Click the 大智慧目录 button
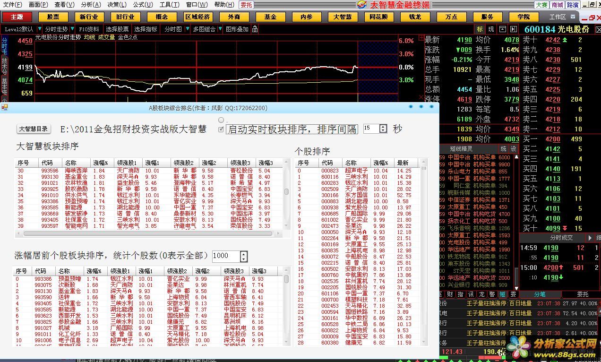 coord(33,129)
